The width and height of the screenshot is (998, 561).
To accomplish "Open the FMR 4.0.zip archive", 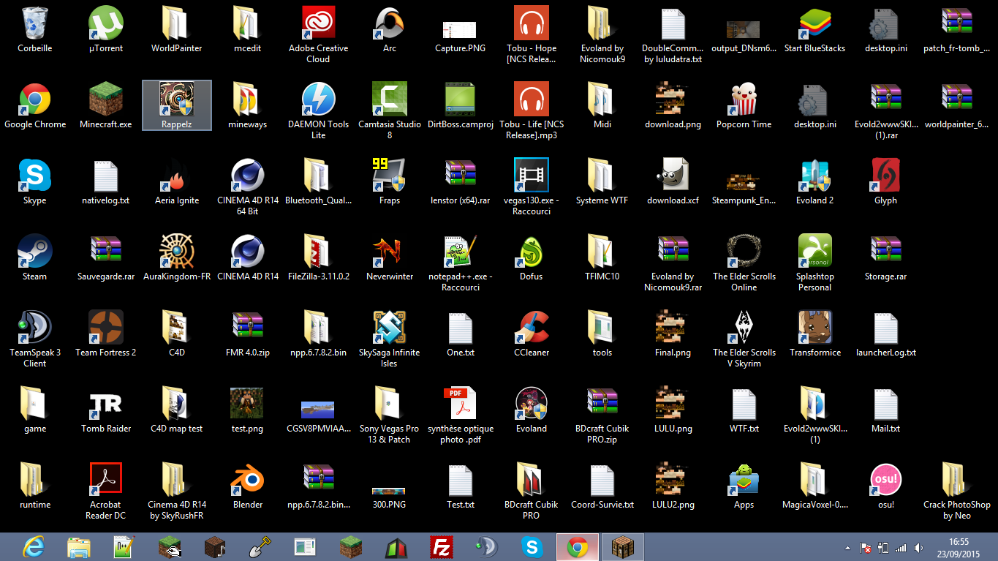I will (x=248, y=334).
